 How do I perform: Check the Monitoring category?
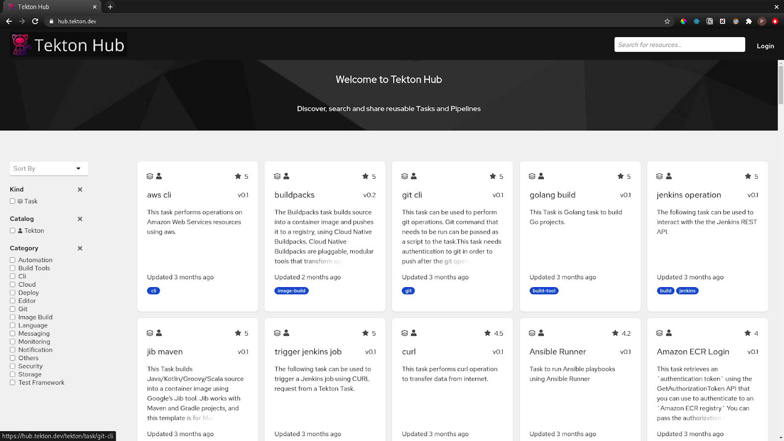point(13,342)
